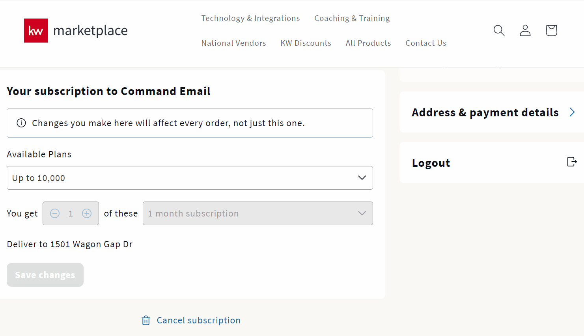Open the search icon
This screenshot has width=584, height=336.
point(499,30)
